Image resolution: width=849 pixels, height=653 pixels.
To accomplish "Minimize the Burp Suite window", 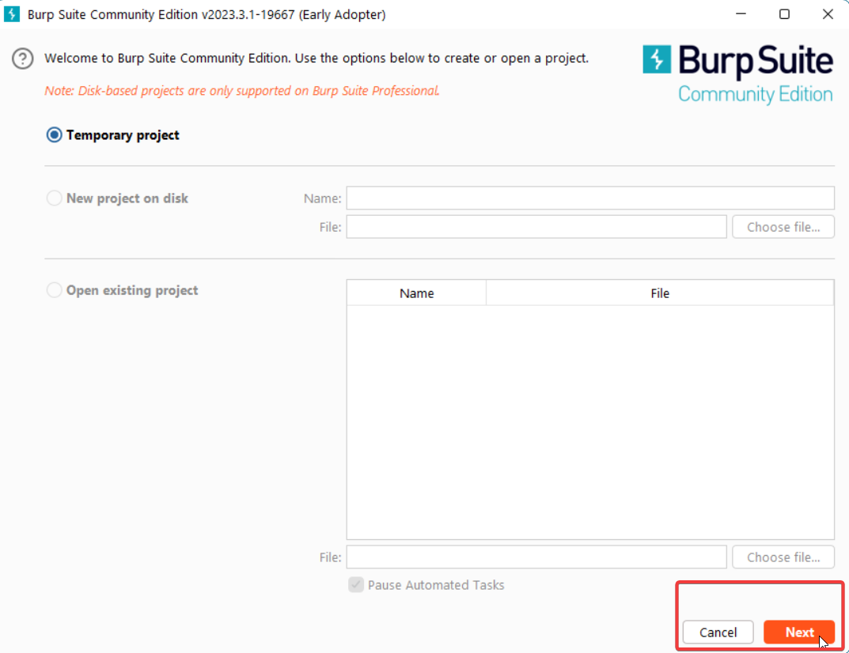I will click(741, 14).
